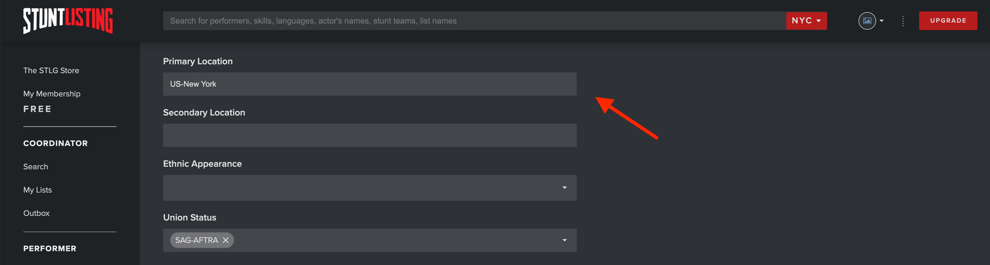The image size is (990, 265).
Task: Remove the SAG-AFTRA tag with its X
Action: [x=226, y=240]
